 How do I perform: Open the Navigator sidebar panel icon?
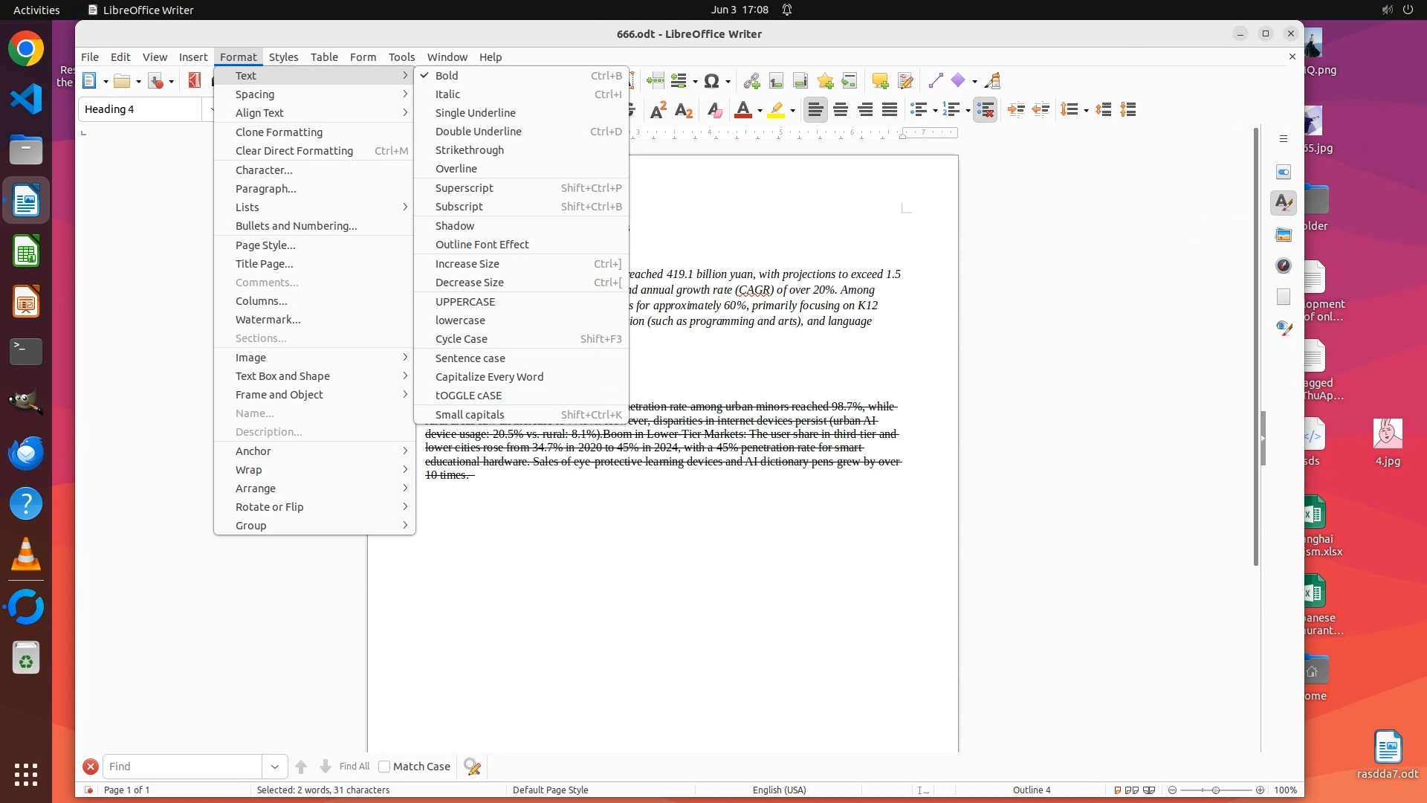click(x=1284, y=265)
